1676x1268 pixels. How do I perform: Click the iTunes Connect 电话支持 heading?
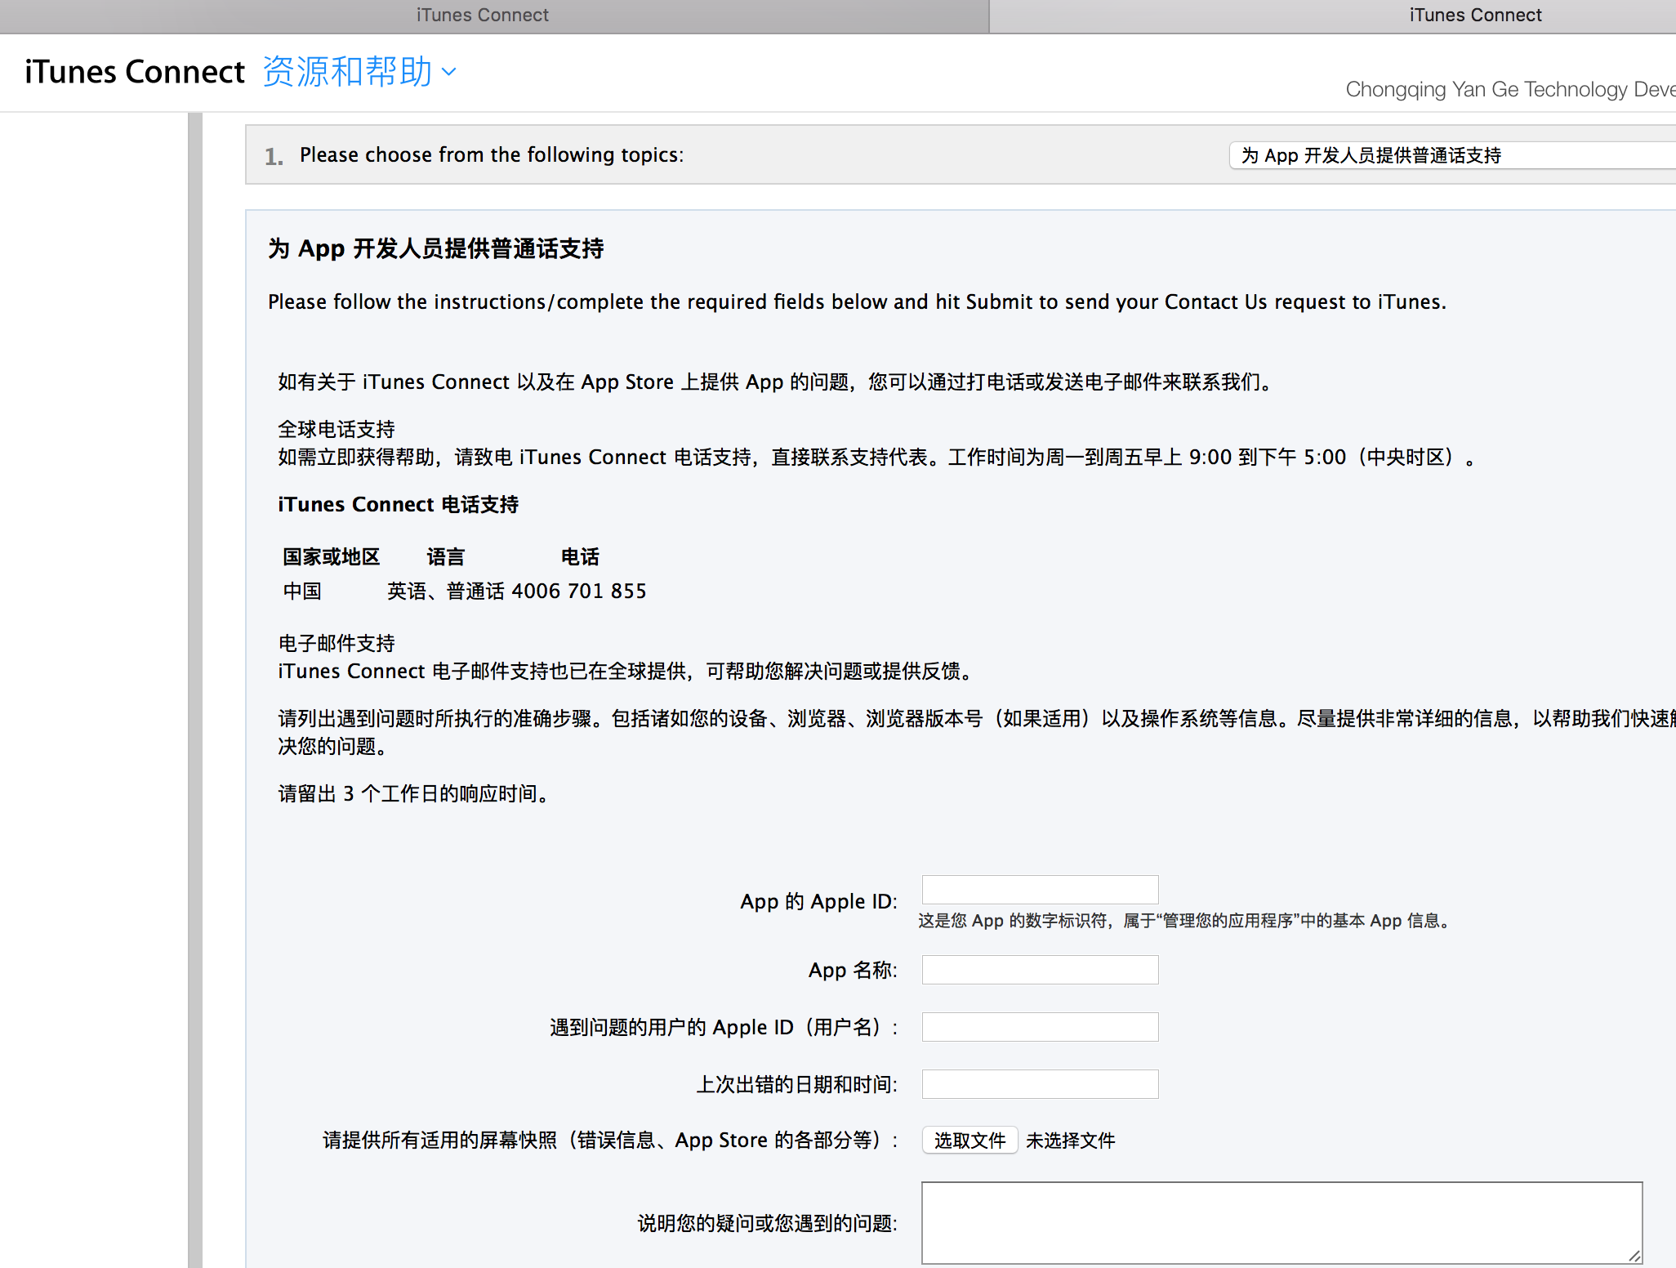coord(399,504)
